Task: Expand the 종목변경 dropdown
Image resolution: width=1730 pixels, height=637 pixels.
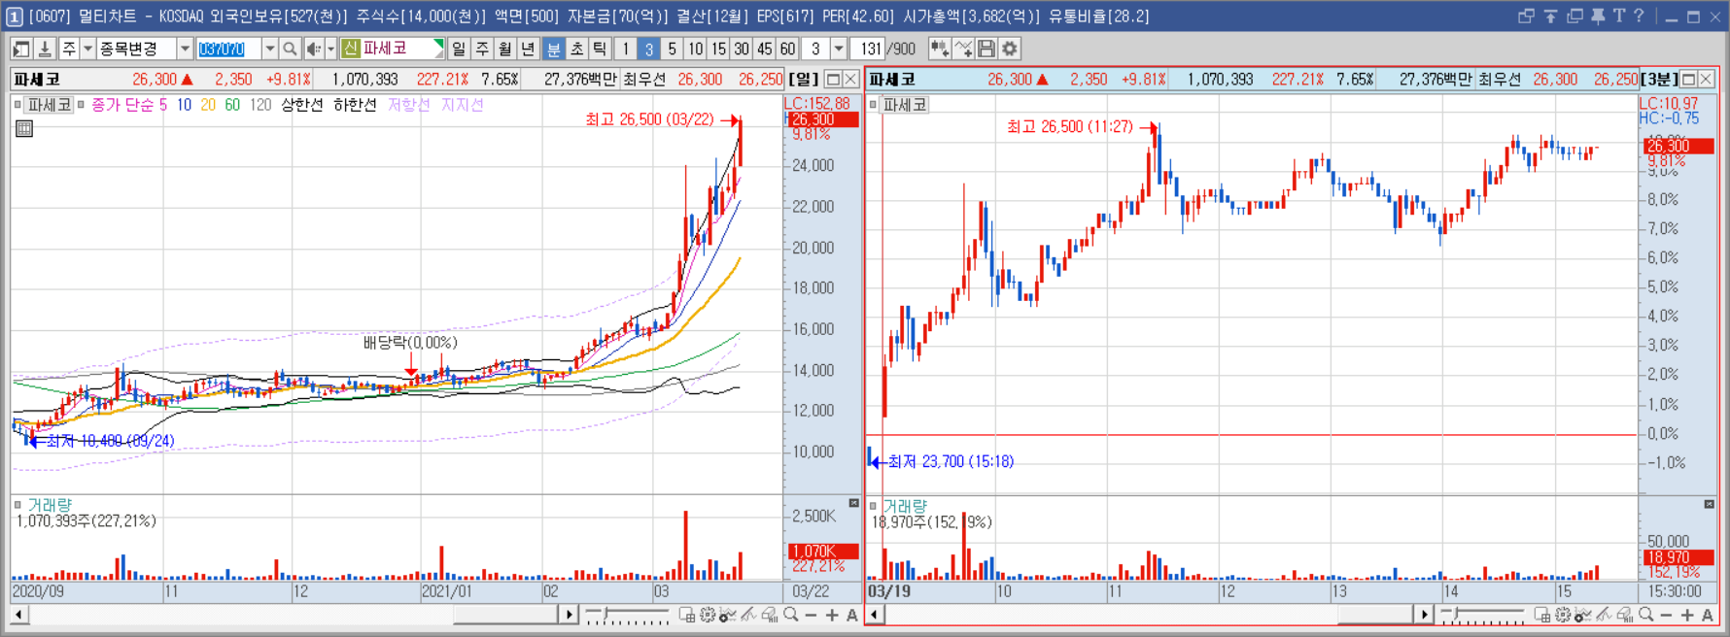Action: tap(185, 49)
